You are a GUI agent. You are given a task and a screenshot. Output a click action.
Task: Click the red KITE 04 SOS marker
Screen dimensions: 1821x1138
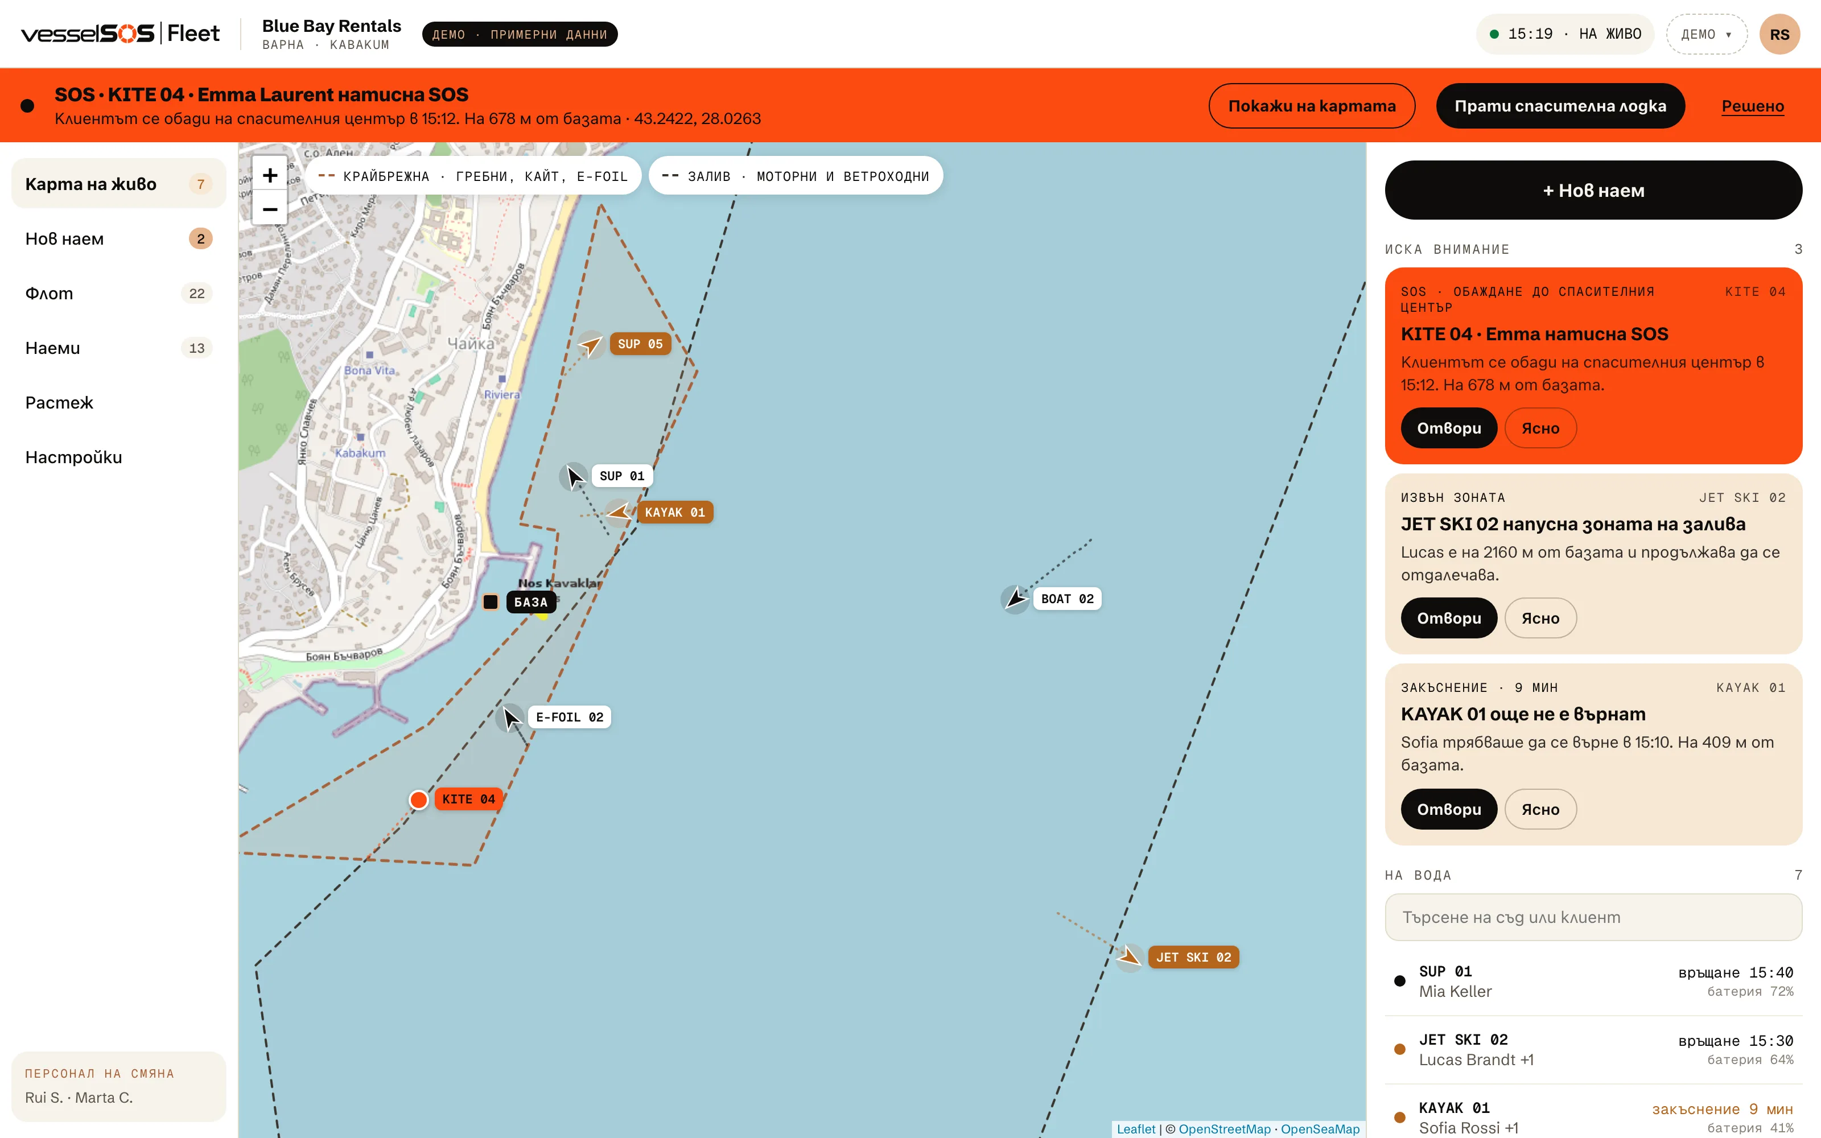(x=419, y=799)
